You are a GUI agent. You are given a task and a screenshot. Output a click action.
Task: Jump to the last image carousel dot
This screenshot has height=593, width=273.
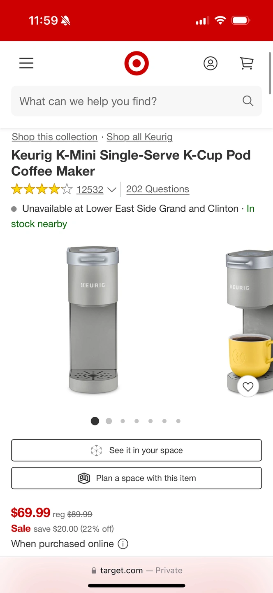[178, 421]
